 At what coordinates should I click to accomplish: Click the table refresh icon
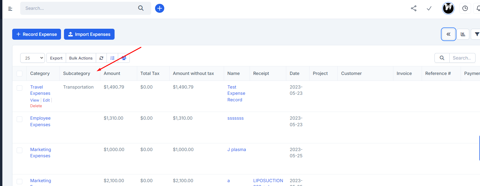coord(101,58)
